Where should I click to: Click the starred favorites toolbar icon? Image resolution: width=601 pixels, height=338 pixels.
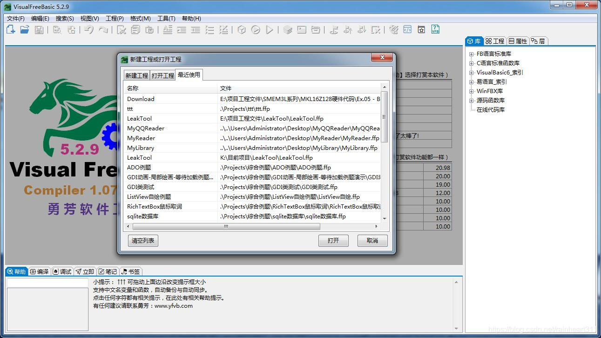[x=421, y=30]
